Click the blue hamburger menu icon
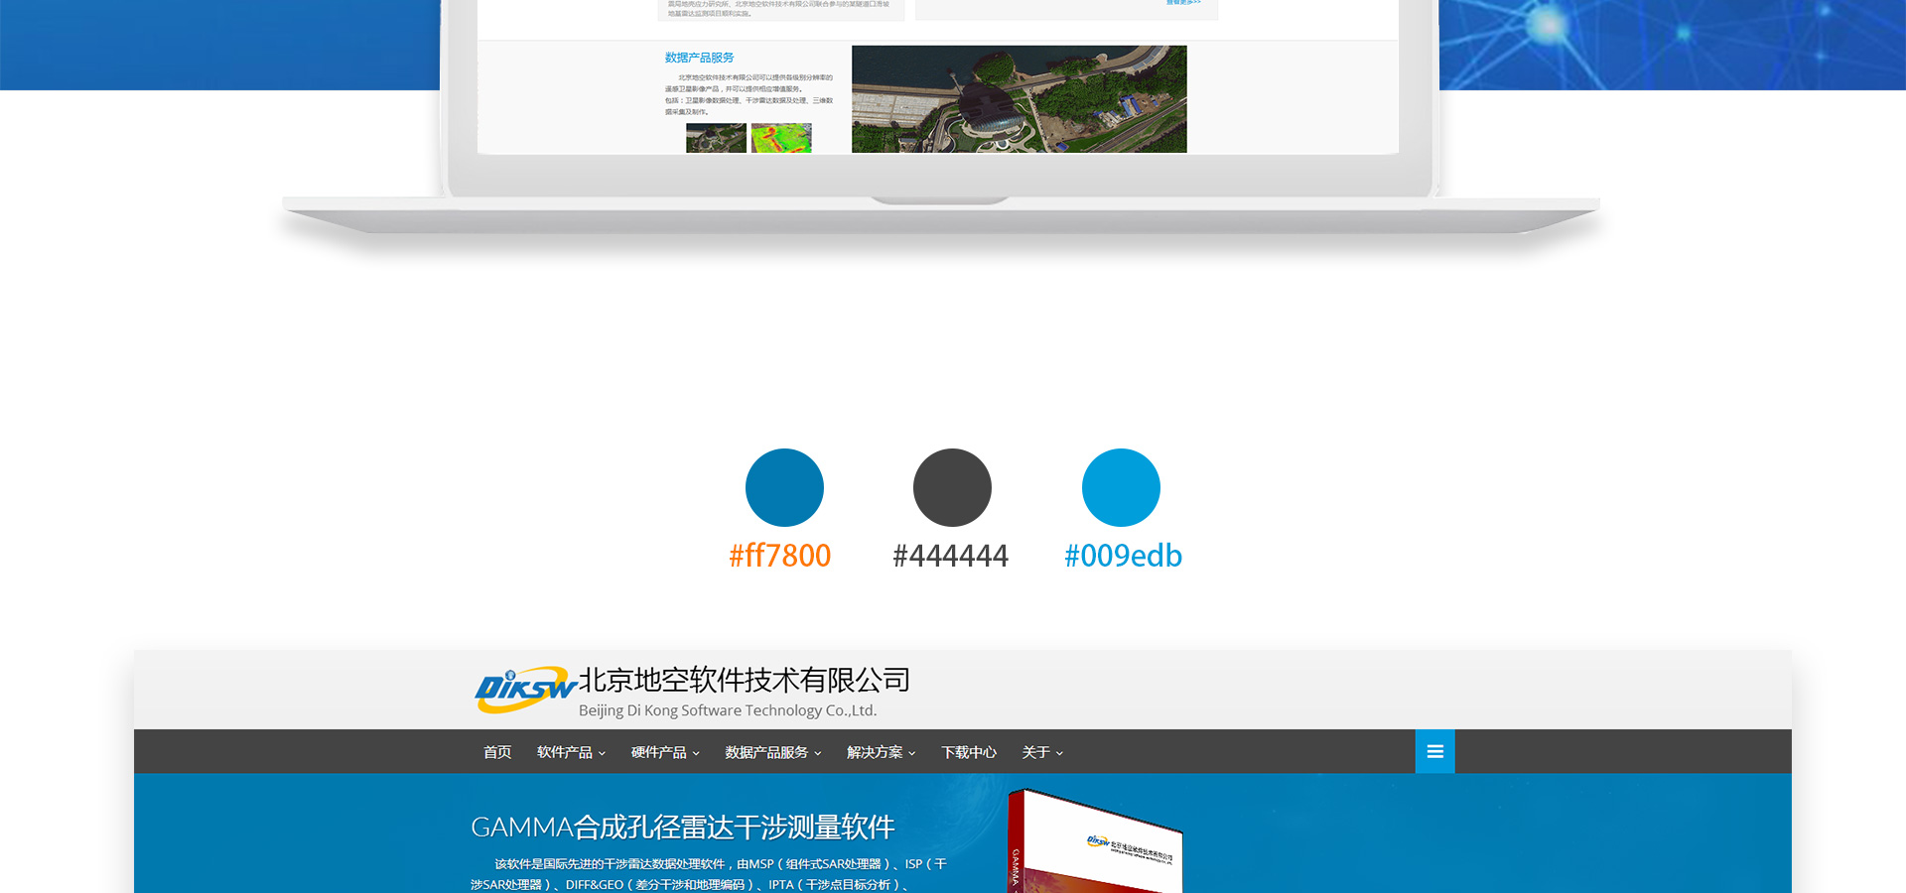This screenshot has width=1906, height=893. 1434,752
